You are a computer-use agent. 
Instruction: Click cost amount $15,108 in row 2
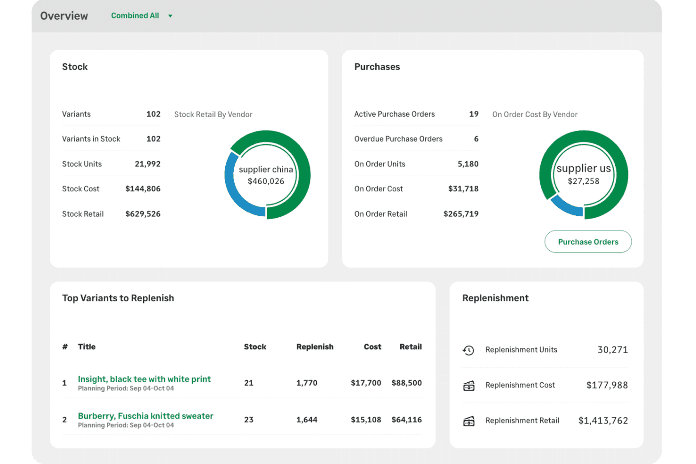pos(366,420)
